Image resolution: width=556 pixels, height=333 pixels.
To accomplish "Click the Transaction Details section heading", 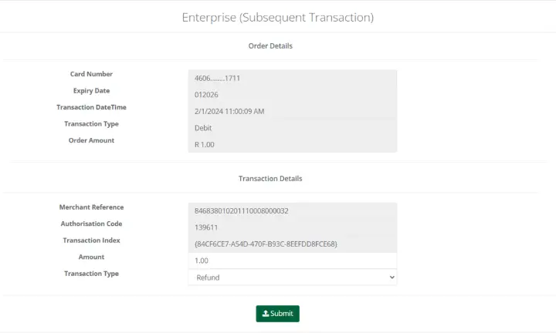I will 270,178.
